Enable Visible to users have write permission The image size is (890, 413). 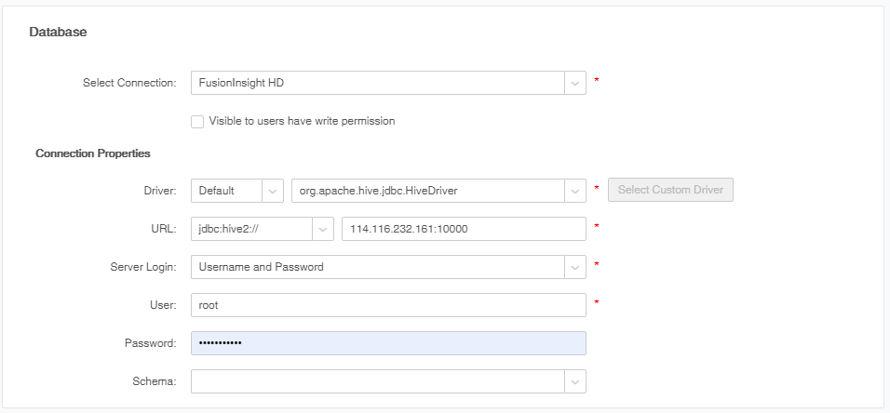pyautogui.click(x=196, y=121)
